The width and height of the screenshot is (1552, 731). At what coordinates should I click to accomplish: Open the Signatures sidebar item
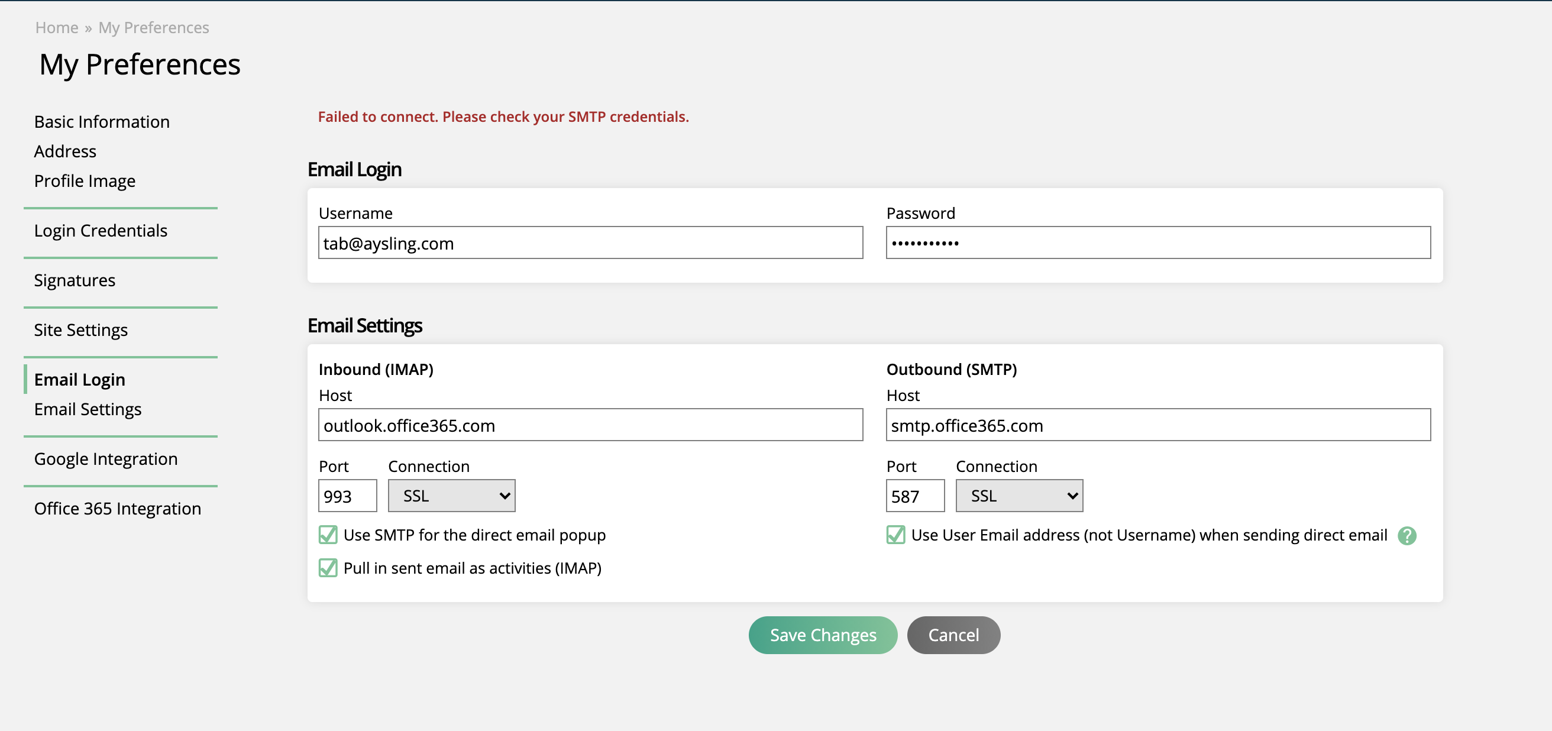[75, 280]
